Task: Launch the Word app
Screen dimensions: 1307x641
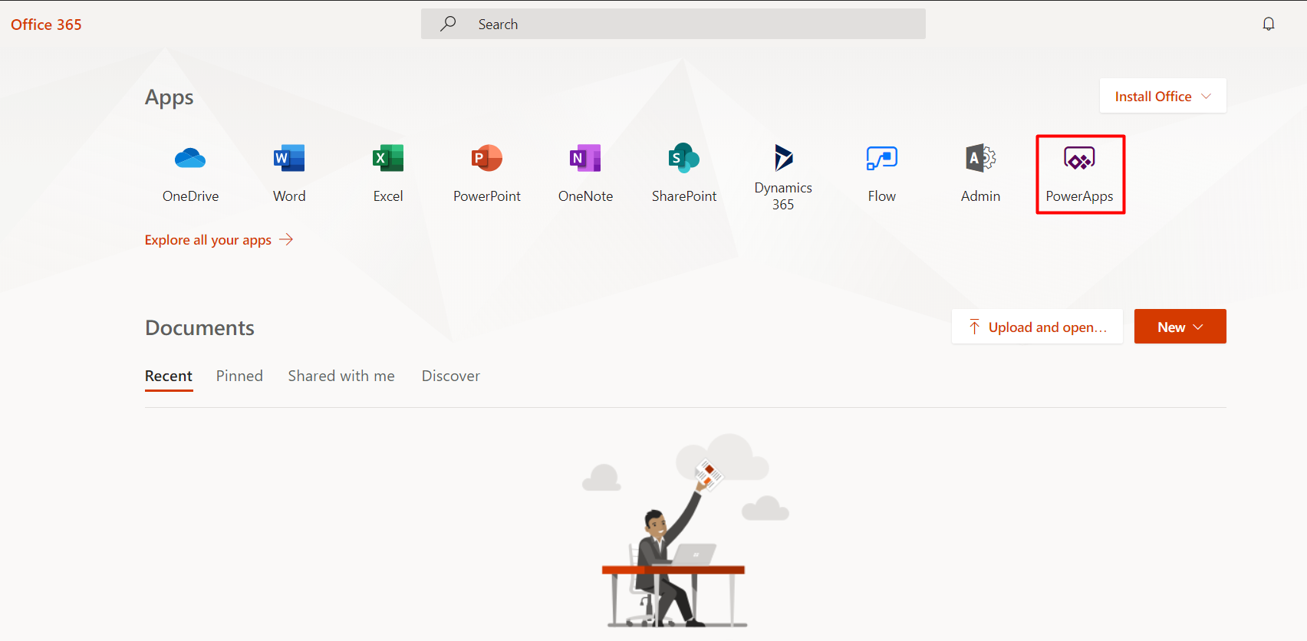Action: tap(289, 174)
